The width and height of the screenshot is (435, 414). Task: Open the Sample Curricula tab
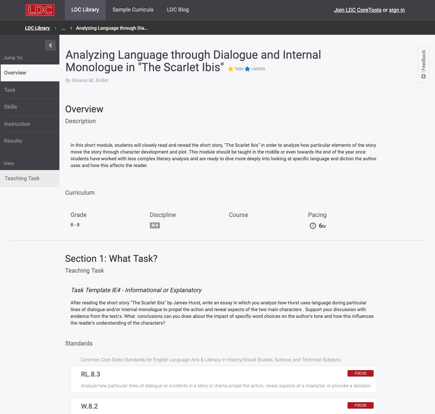pyautogui.click(x=133, y=10)
